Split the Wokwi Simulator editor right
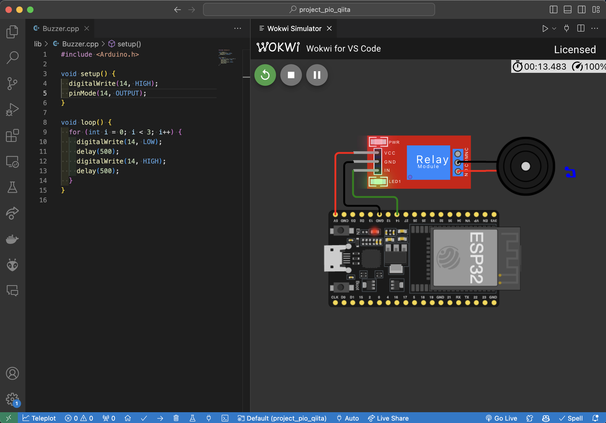Viewport: 606px width, 423px height. 581,28
